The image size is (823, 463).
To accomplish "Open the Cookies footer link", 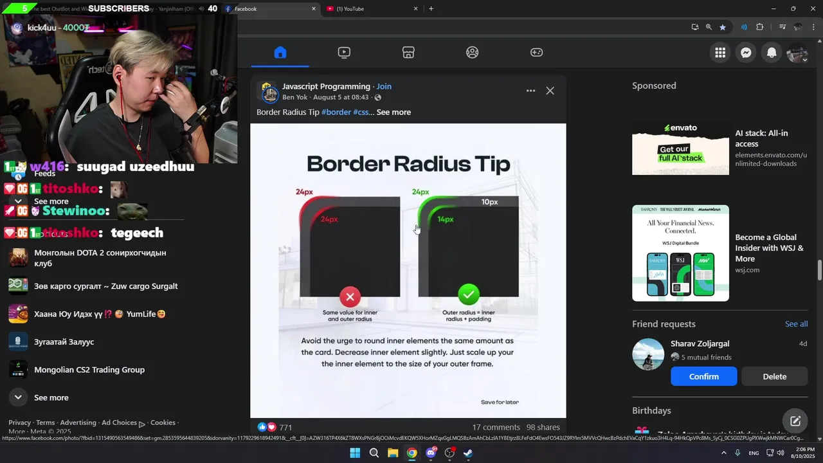I will [x=163, y=422].
